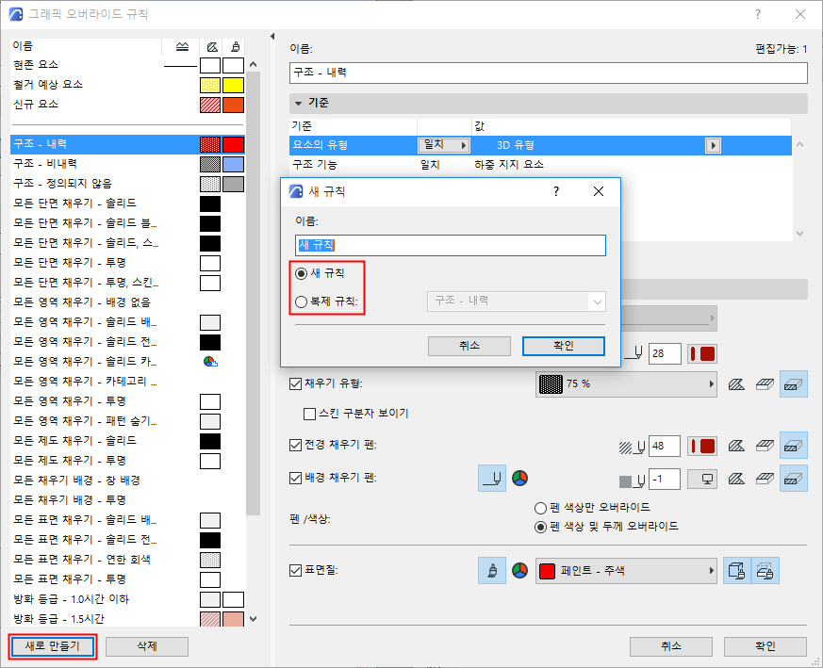Click RGB color wheel in 배경 채우기 펜 row
The image size is (823, 668).
(x=519, y=478)
